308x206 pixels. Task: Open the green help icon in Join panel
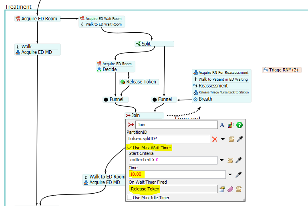click(x=240, y=125)
